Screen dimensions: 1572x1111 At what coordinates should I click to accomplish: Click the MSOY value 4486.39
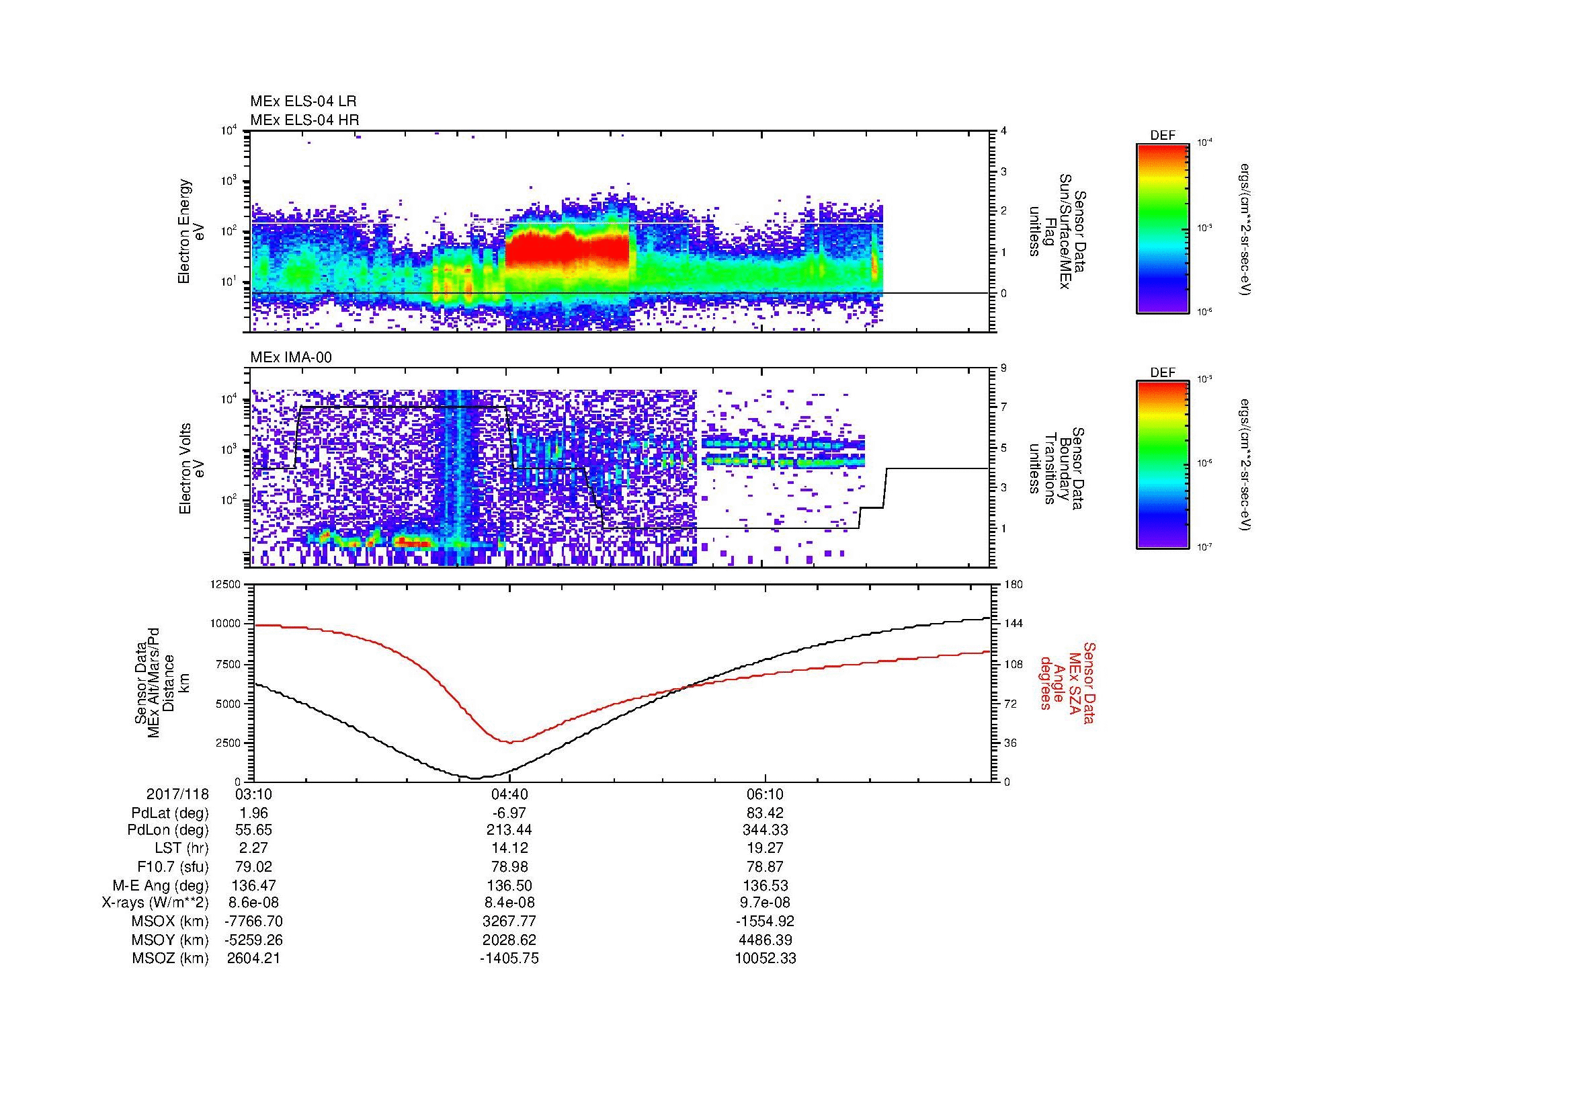coord(766,940)
